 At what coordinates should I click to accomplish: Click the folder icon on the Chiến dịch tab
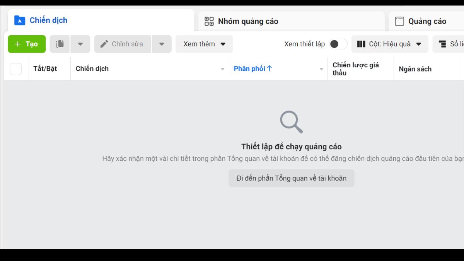coord(19,20)
